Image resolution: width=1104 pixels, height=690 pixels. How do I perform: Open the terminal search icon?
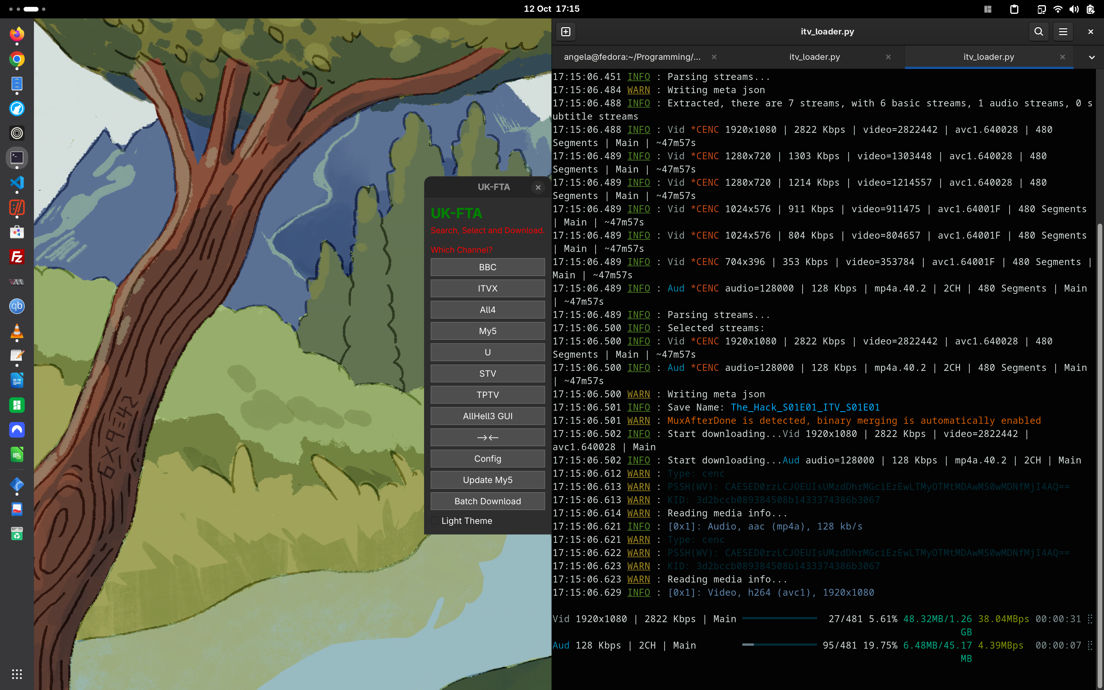coord(1039,32)
